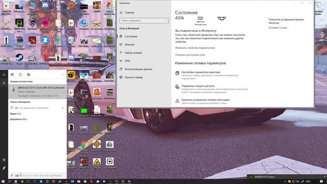Click the NVIDIA RTX Voice popup
The width and height of the screenshot is (327, 184).
tap(287, 177)
